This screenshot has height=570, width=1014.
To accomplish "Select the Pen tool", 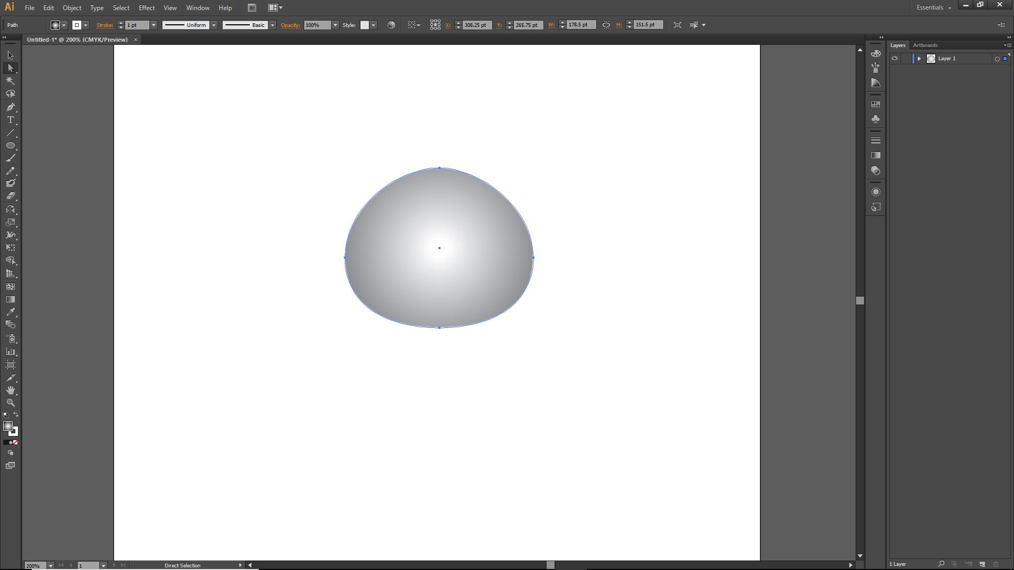I will (x=11, y=107).
